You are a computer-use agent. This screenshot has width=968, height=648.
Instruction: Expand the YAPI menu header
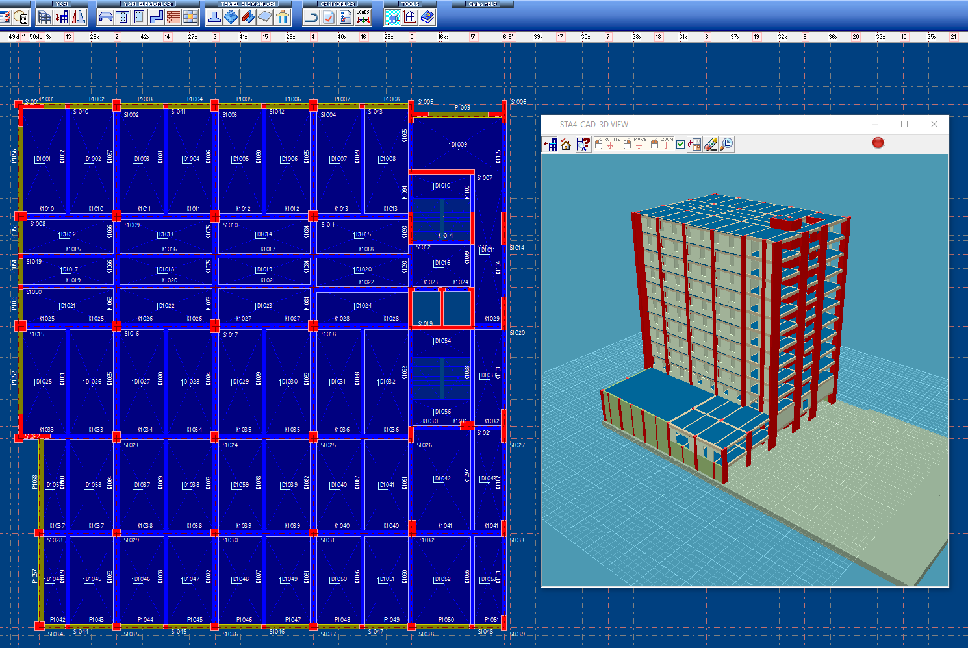[x=62, y=4]
